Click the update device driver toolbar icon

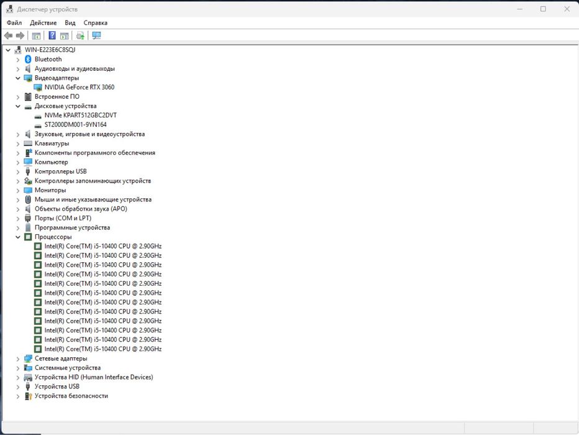[x=81, y=35]
